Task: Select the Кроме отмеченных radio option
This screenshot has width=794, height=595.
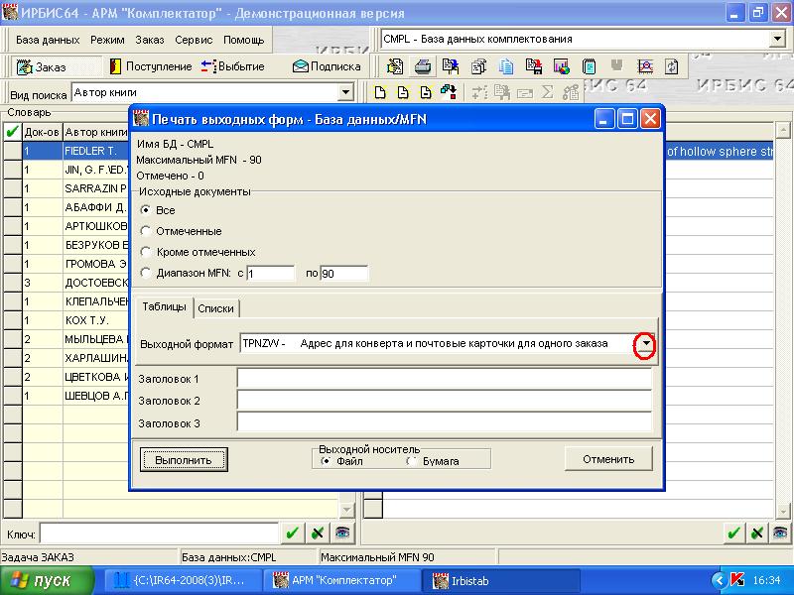Action: tap(147, 252)
